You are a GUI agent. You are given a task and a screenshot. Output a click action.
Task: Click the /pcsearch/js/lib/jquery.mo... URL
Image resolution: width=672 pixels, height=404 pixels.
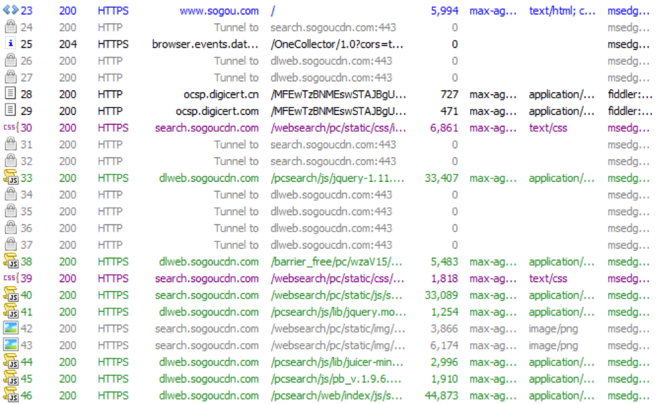pos(338,312)
